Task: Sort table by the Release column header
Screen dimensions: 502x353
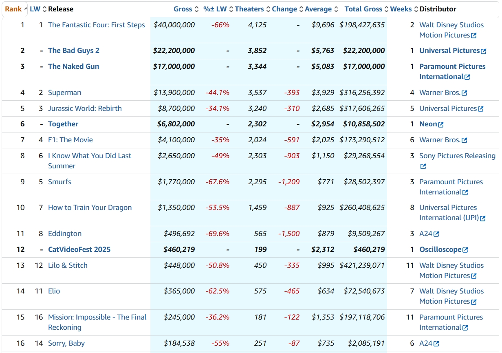Action: 61,9
